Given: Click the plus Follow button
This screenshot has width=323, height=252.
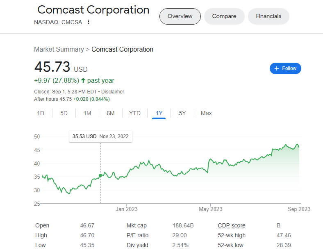Looking at the screenshot, I should [x=285, y=68].
